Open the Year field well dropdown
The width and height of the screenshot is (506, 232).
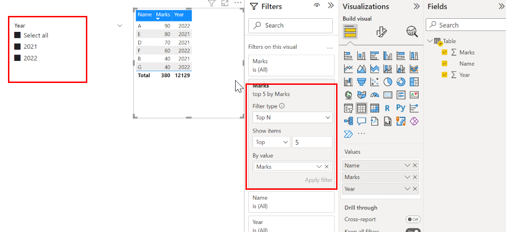407,189
